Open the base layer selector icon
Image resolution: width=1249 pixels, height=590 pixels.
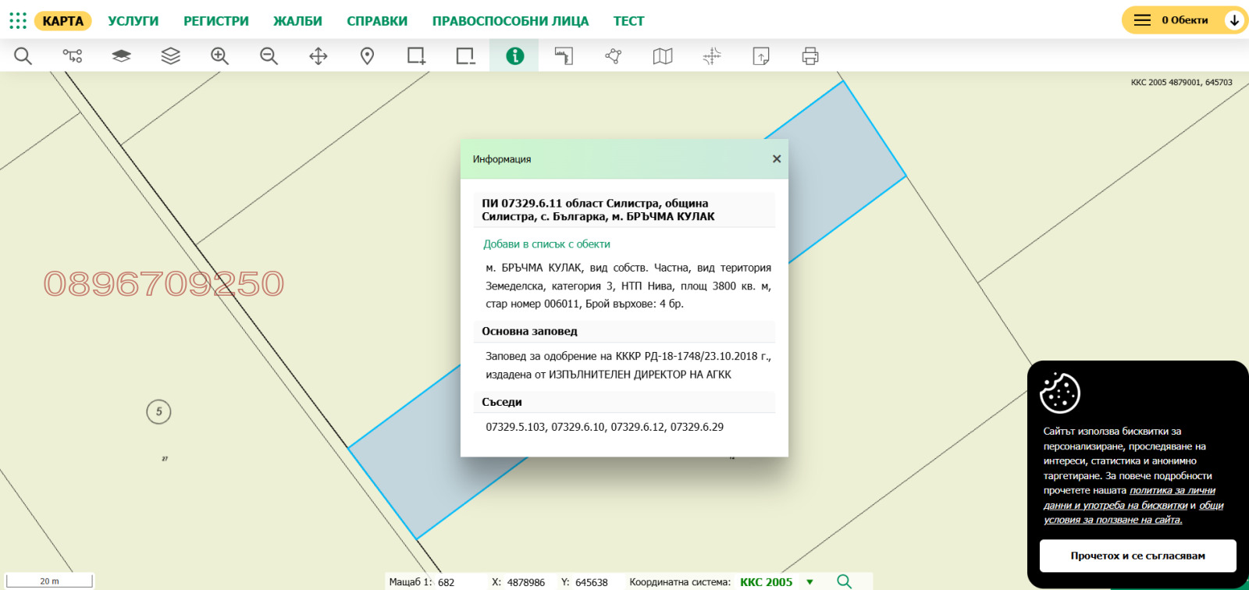[121, 56]
